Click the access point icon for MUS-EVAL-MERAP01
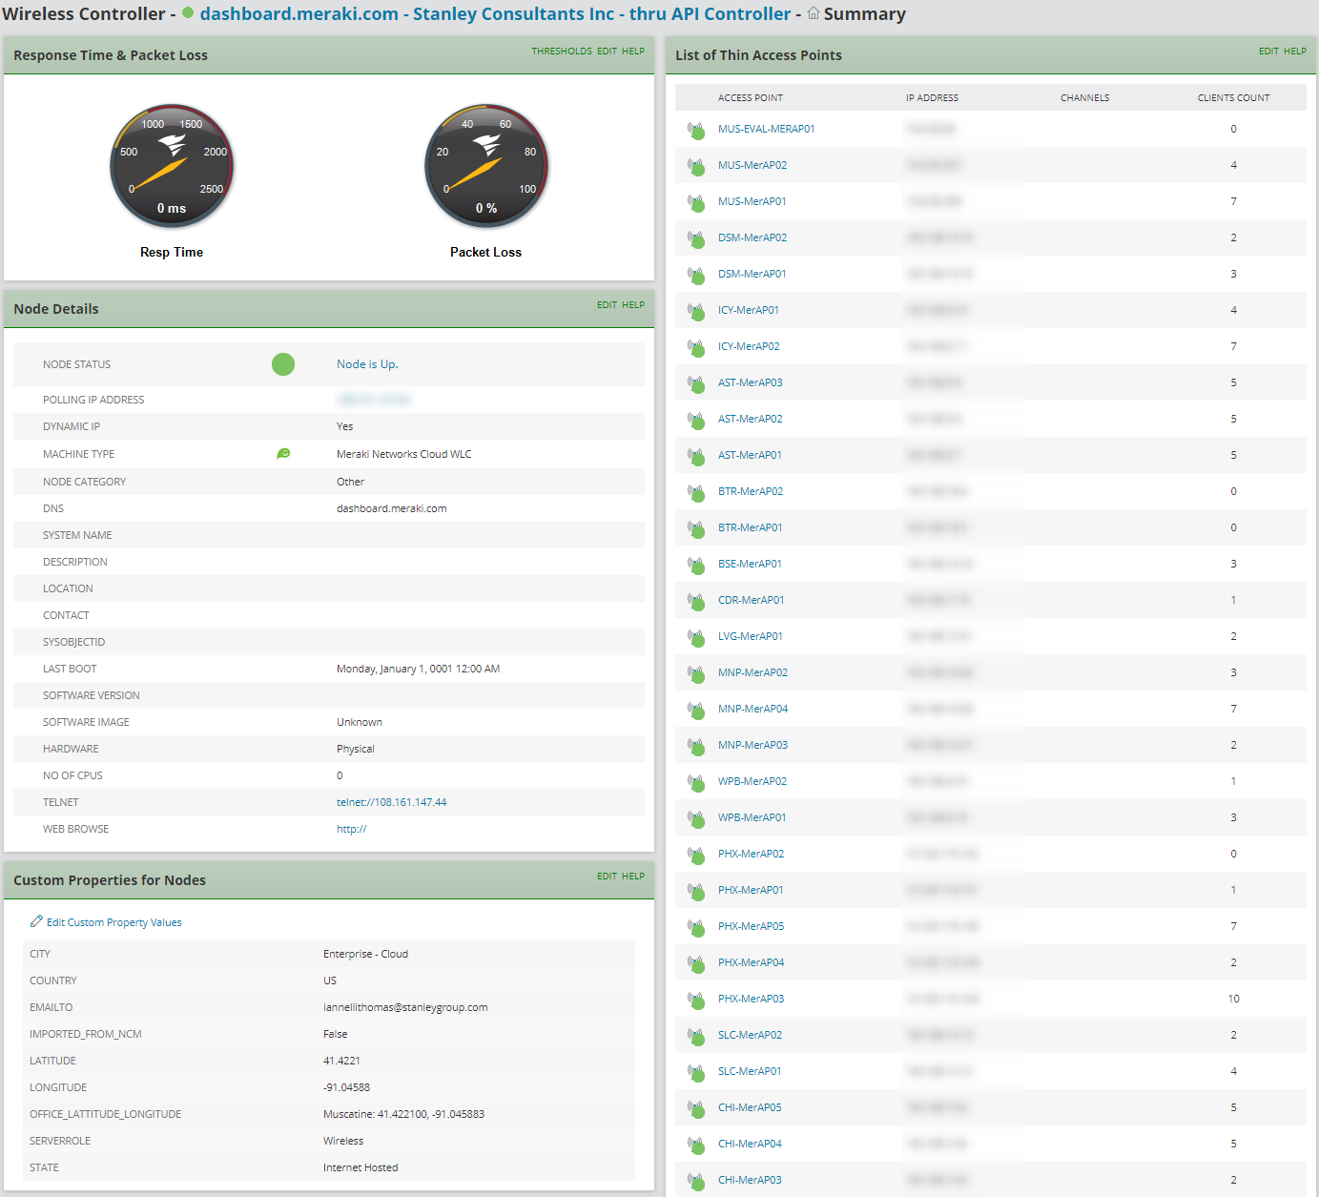 (x=696, y=130)
